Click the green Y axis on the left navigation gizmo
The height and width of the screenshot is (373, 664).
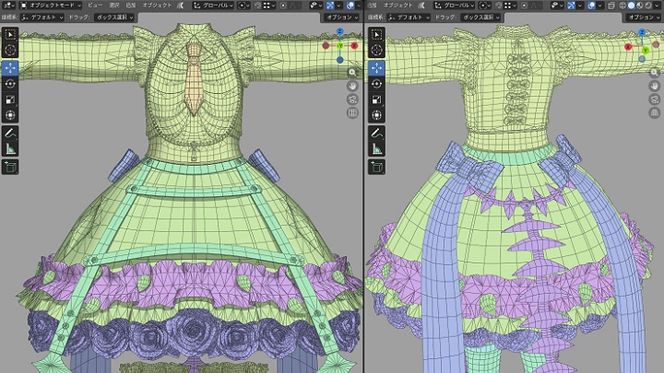pyautogui.click(x=339, y=45)
